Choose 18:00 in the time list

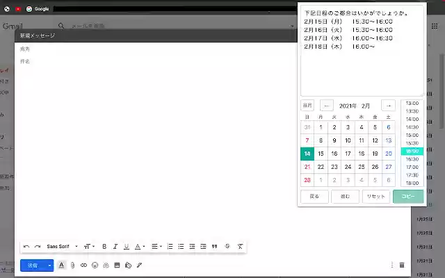(412, 183)
